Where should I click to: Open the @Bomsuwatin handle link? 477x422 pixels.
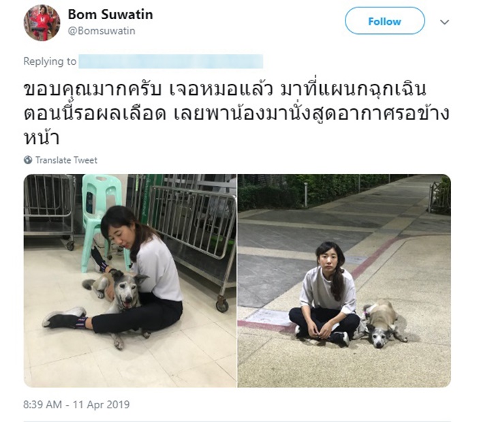click(x=102, y=31)
